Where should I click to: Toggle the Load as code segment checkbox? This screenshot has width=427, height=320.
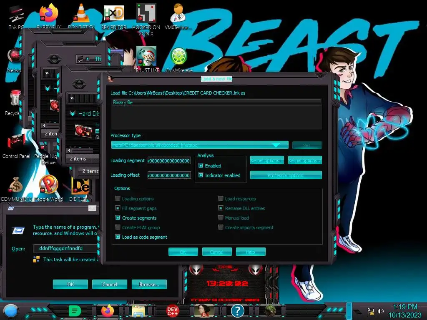pyautogui.click(x=118, y=237)
